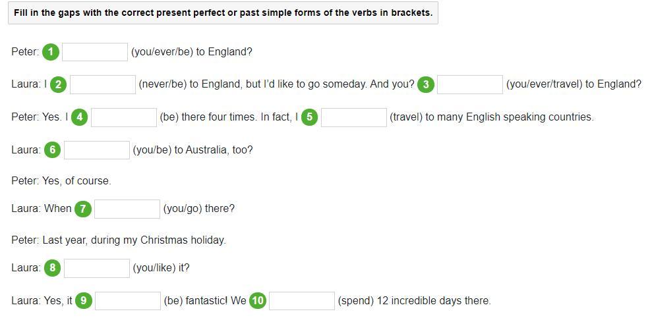Click the green number 1 badge

[x=51, y=52]
